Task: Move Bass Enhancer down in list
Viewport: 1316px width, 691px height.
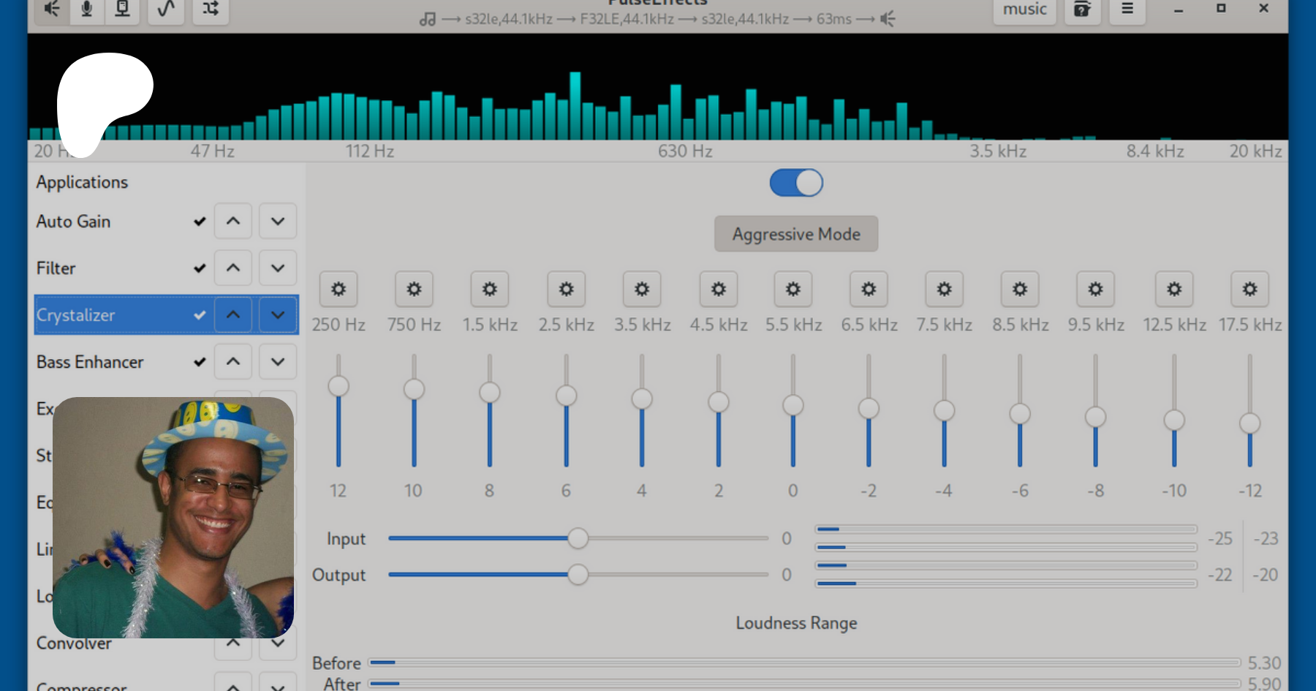Action: (278, 362)
